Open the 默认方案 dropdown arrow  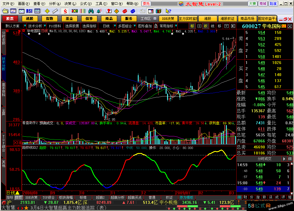pos(25,26)
